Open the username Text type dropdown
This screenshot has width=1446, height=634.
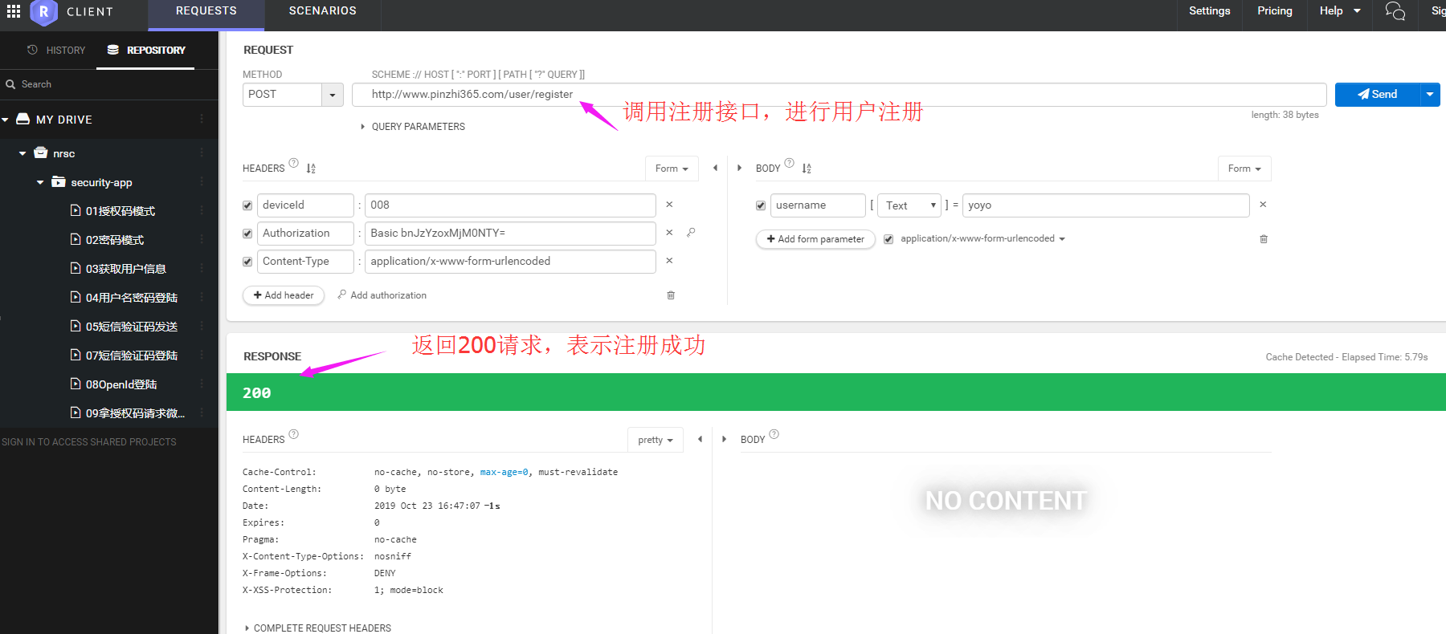(x=909, y=205)
